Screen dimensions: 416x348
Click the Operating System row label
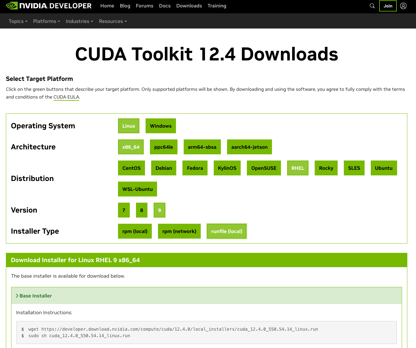43,126
